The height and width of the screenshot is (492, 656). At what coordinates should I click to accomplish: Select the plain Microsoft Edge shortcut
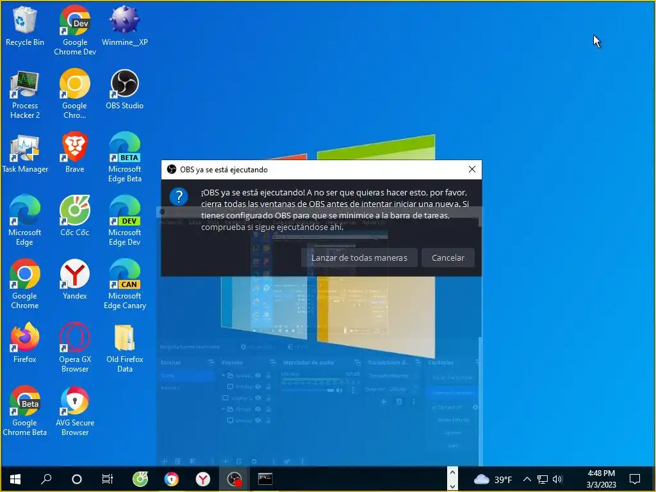pyautogui.click(x=25, y=221)
